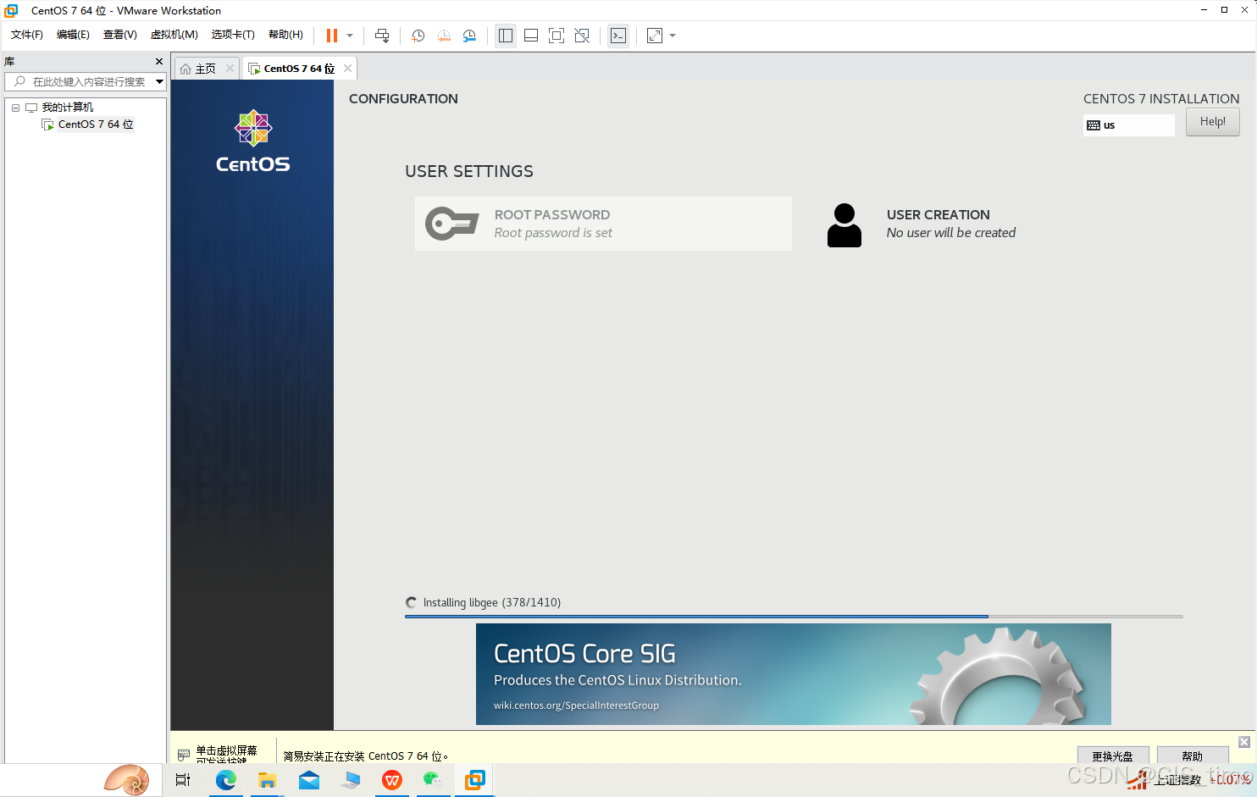The image size is (1257, 797).
Task: Take a snapshot of the virtual machine
Action: [x=418, y=36]
